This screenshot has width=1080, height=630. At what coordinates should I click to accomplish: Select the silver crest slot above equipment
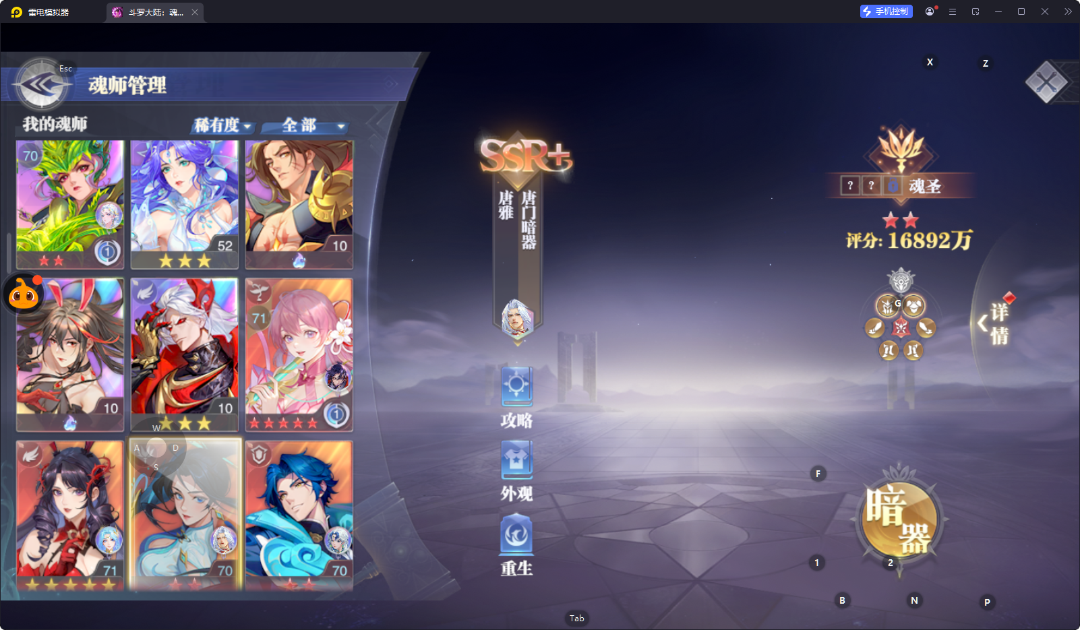[901, 280]
